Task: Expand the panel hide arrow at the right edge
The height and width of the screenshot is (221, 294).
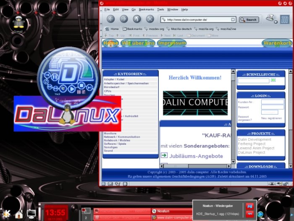Action: (292, 214)
